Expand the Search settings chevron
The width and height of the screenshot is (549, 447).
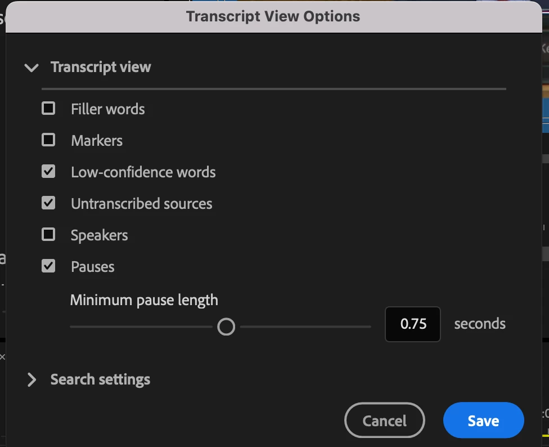click(x=31, y=380)
